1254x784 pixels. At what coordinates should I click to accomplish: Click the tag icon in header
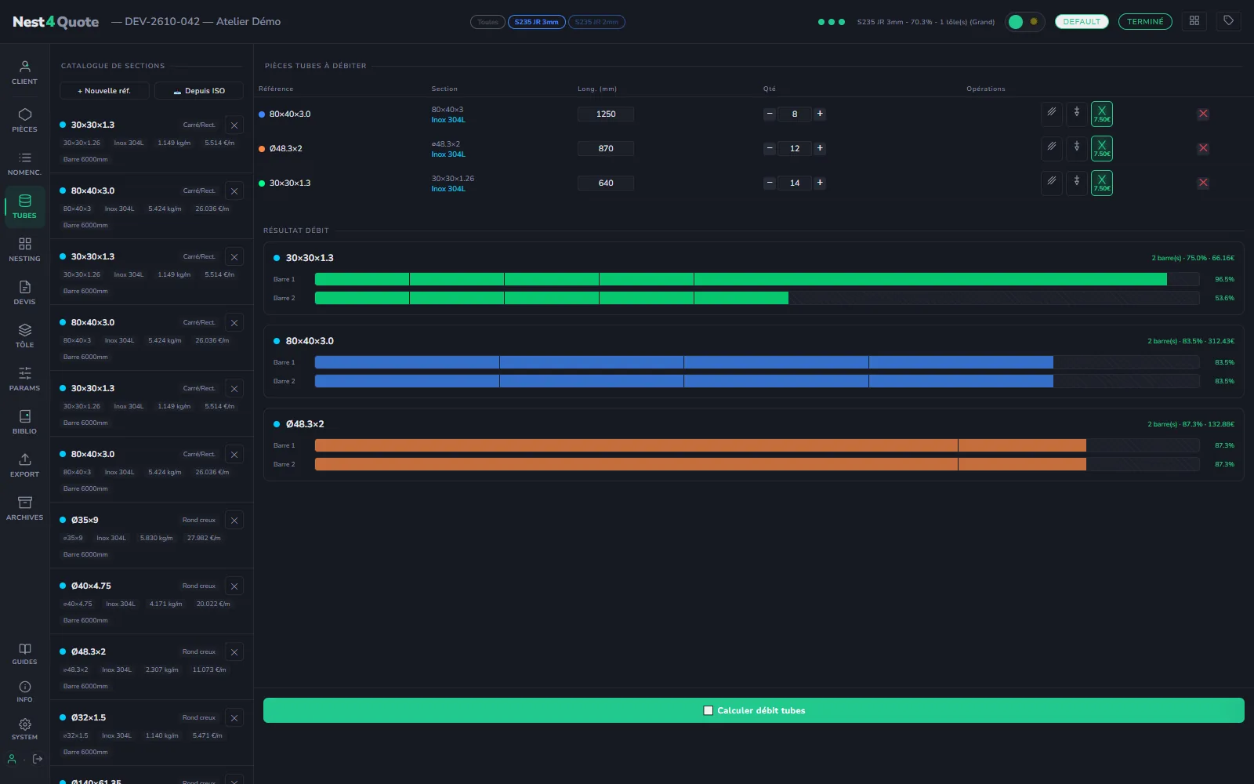pos(1229,21)
